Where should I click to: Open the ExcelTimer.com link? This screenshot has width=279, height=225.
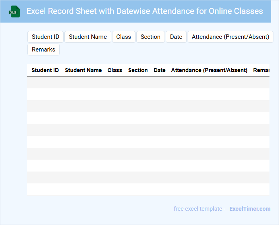coord(250,209)
